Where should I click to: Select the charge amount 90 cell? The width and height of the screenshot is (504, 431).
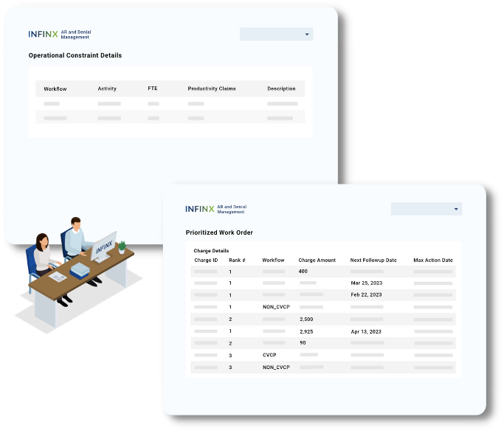coord(303,342)
